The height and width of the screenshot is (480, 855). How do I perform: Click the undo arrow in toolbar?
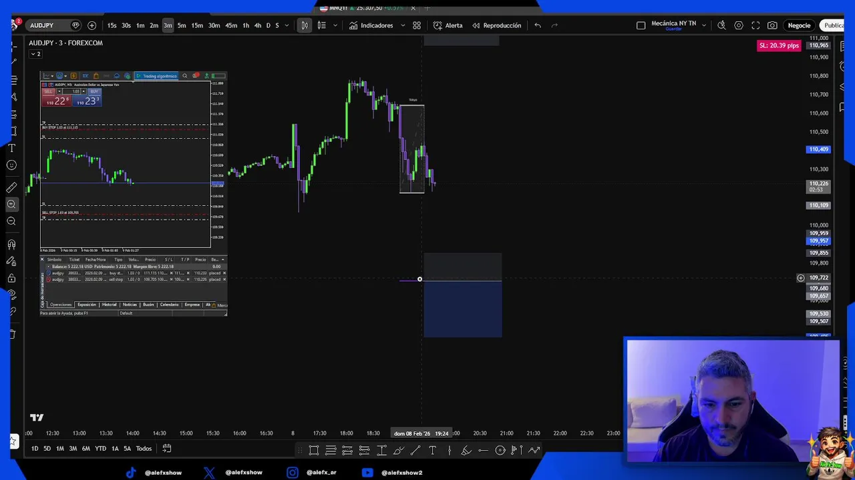[538, 25]
